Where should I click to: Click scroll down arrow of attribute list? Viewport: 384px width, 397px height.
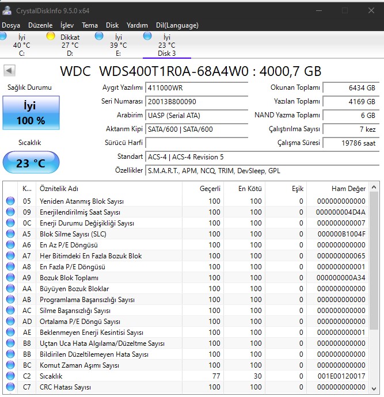[x=374, y=388]
